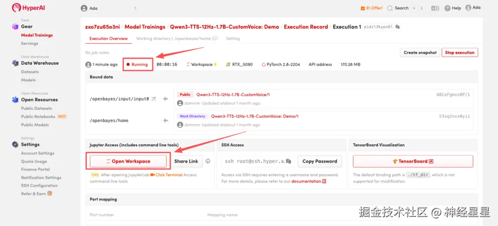Switch to the Setting tab
This screenshot has height=226, width=498.
(x=233, y=39)
